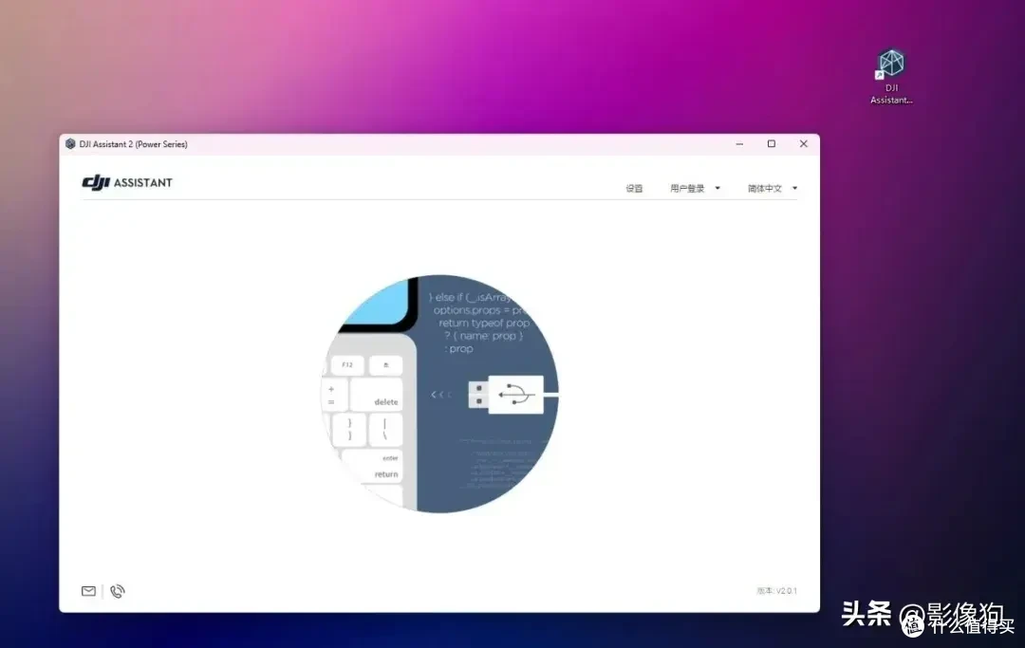
Task: Click the DJI Assistant logo
Action: pyautogui.click(x=127, y=183)
